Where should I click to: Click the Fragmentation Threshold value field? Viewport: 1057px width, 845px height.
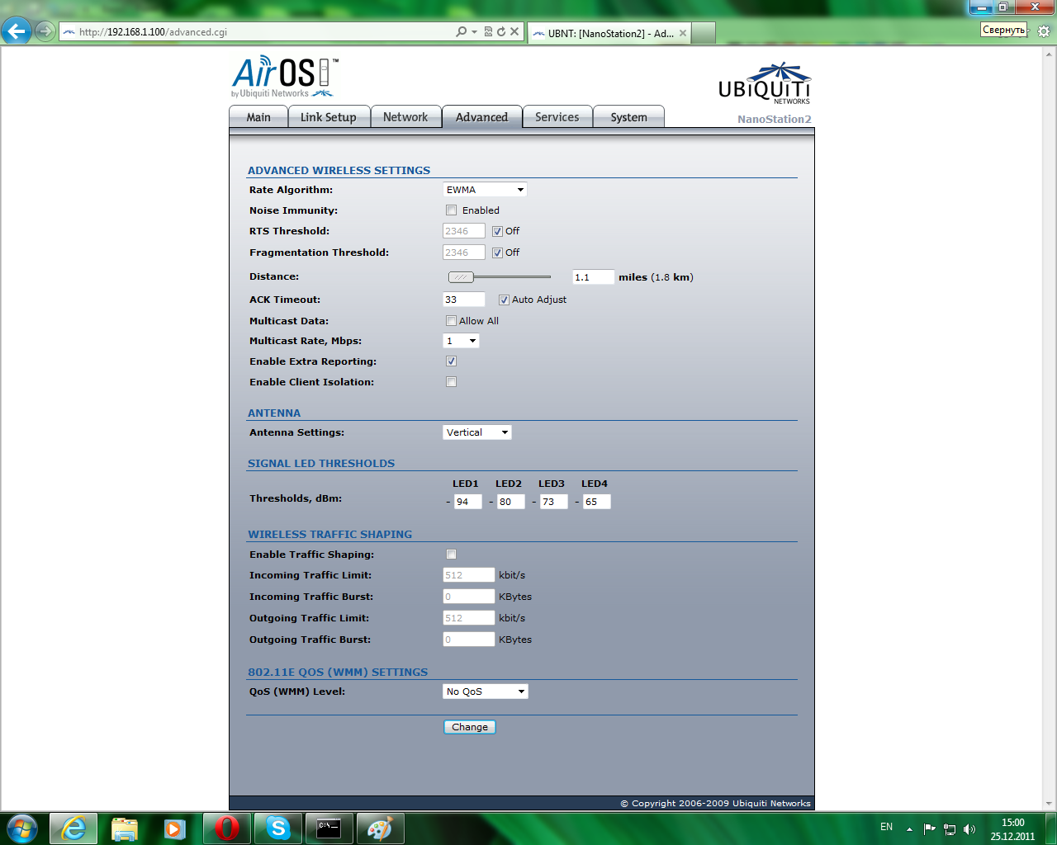click(x=464, y=253)
